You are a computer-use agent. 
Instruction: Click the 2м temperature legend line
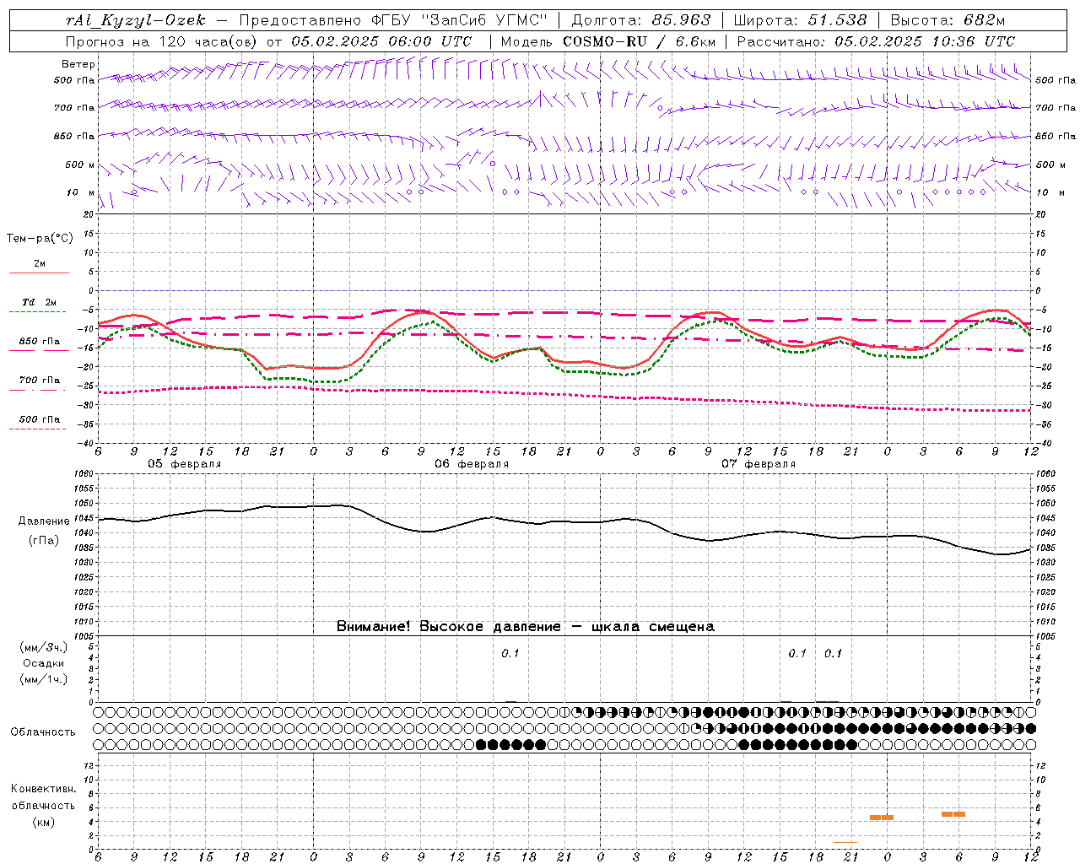pyautogui.click(x=39, y=273)
